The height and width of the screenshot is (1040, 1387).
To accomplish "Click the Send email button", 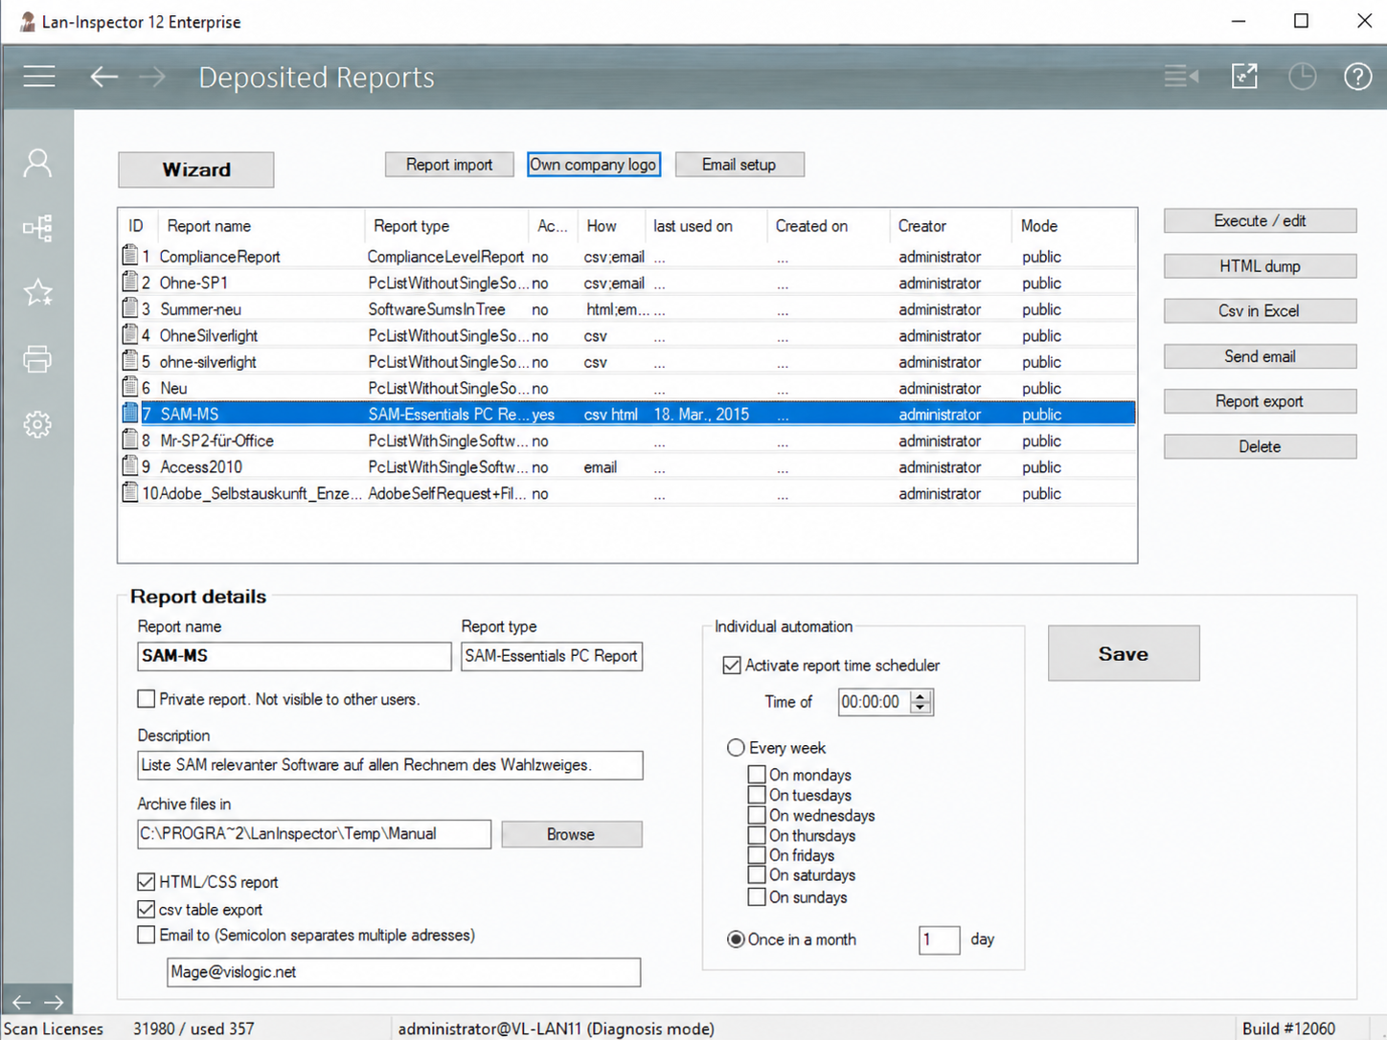I will [1261, 356].
